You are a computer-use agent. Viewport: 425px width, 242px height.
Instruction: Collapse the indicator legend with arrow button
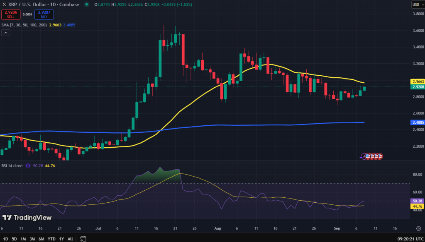6,33
